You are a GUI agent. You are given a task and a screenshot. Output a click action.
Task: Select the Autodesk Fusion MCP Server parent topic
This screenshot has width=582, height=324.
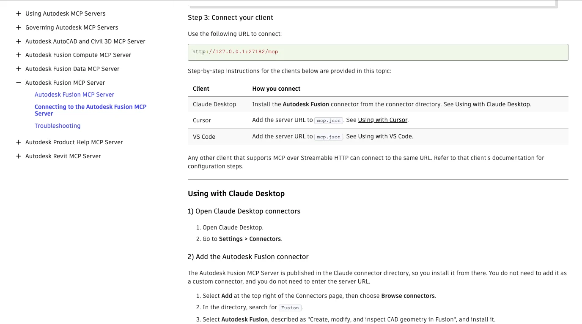pos(65,83)
